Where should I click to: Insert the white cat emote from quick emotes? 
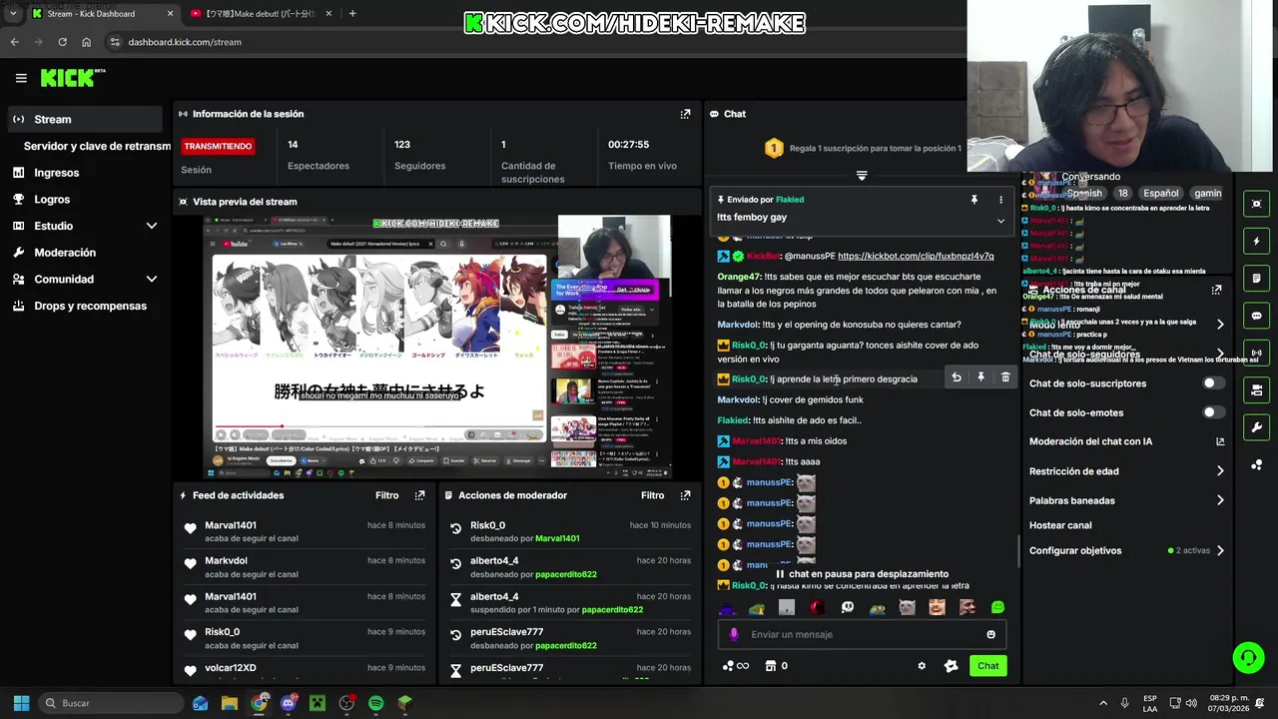907,607
